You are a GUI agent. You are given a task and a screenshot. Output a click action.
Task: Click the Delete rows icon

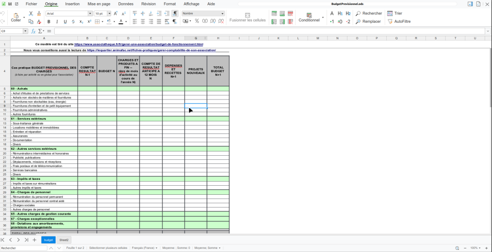290,14
